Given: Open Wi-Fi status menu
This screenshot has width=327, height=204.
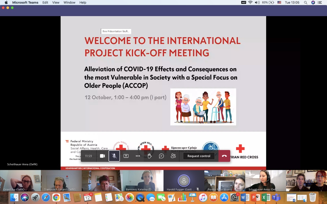Looking at the screenshot, I should 250,3.
